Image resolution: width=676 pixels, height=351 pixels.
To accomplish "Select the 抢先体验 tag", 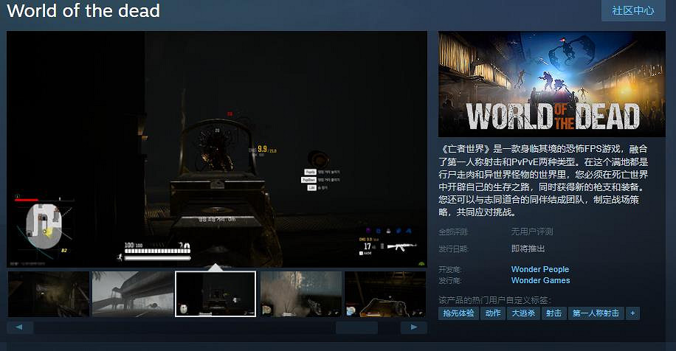I will coord(458,313).
